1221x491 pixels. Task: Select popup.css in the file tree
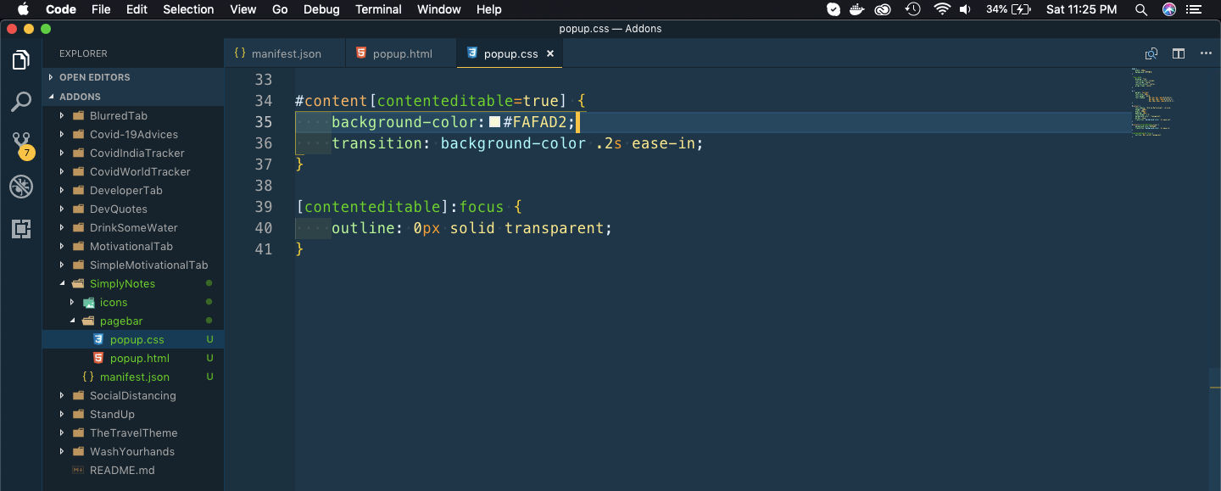[133, 339]
